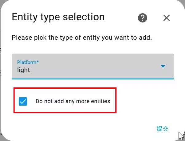Submit the form with 提交 button
This screenshot has height=141, width=185.
[163, 129]
